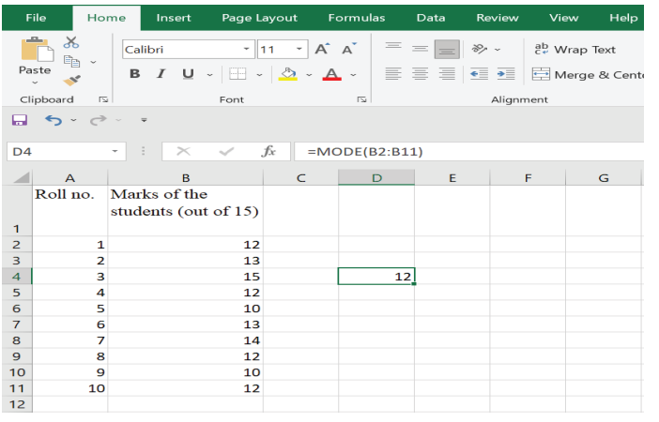
Task: Expand the font size dropdown showing 11
Action: click(299, 49)
